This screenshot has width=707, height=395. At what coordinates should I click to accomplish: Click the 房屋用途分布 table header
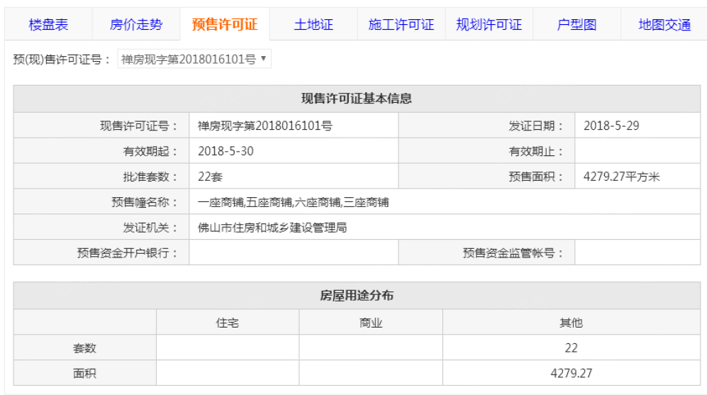[x=357, y=296]
